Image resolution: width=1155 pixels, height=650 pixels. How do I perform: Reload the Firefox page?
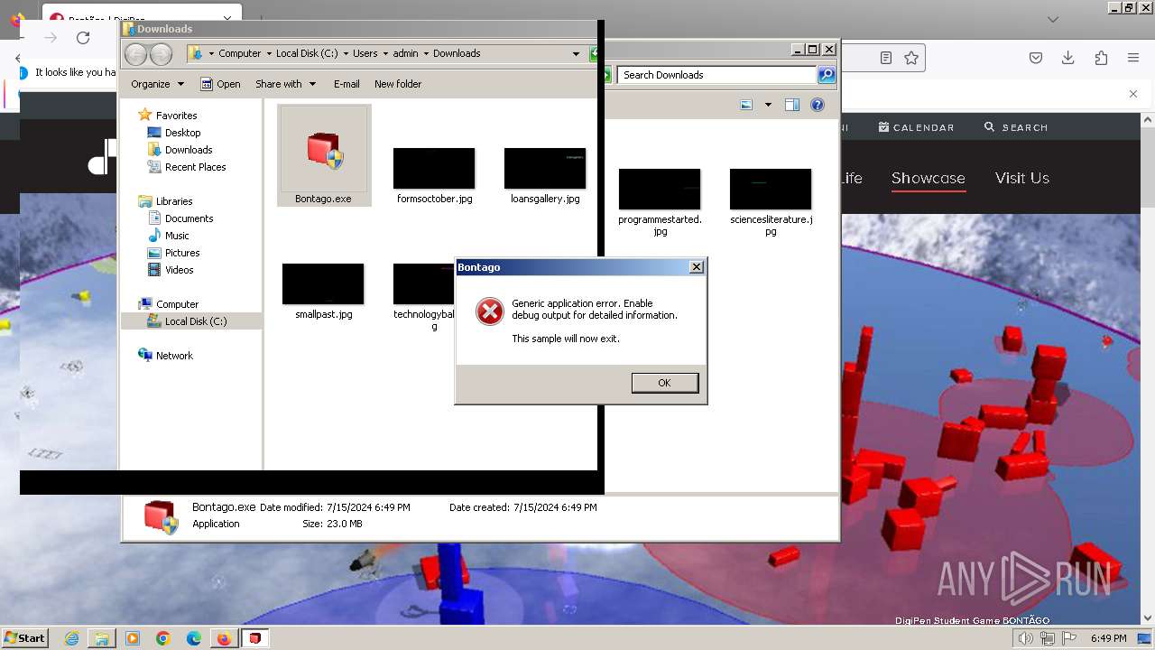[83, 38]
